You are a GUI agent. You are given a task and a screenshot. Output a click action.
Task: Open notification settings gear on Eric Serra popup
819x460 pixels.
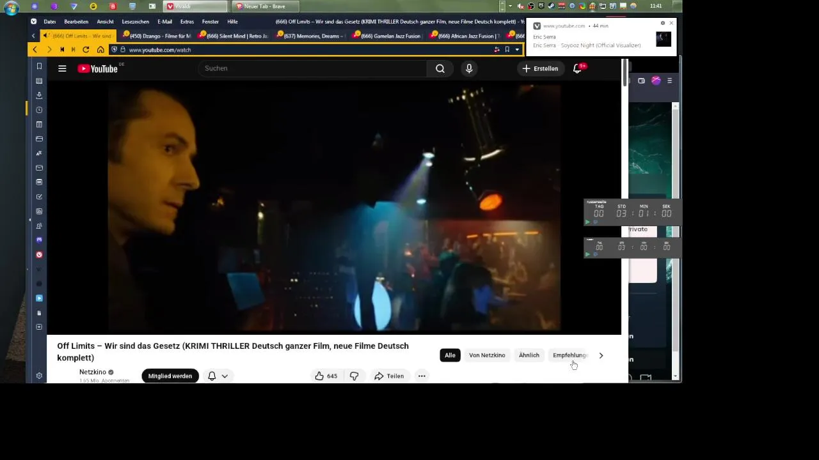663,23
